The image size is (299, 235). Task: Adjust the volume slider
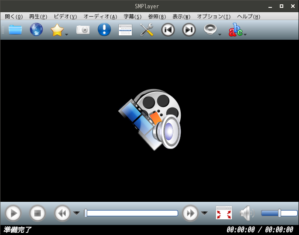tap(279, 213)
